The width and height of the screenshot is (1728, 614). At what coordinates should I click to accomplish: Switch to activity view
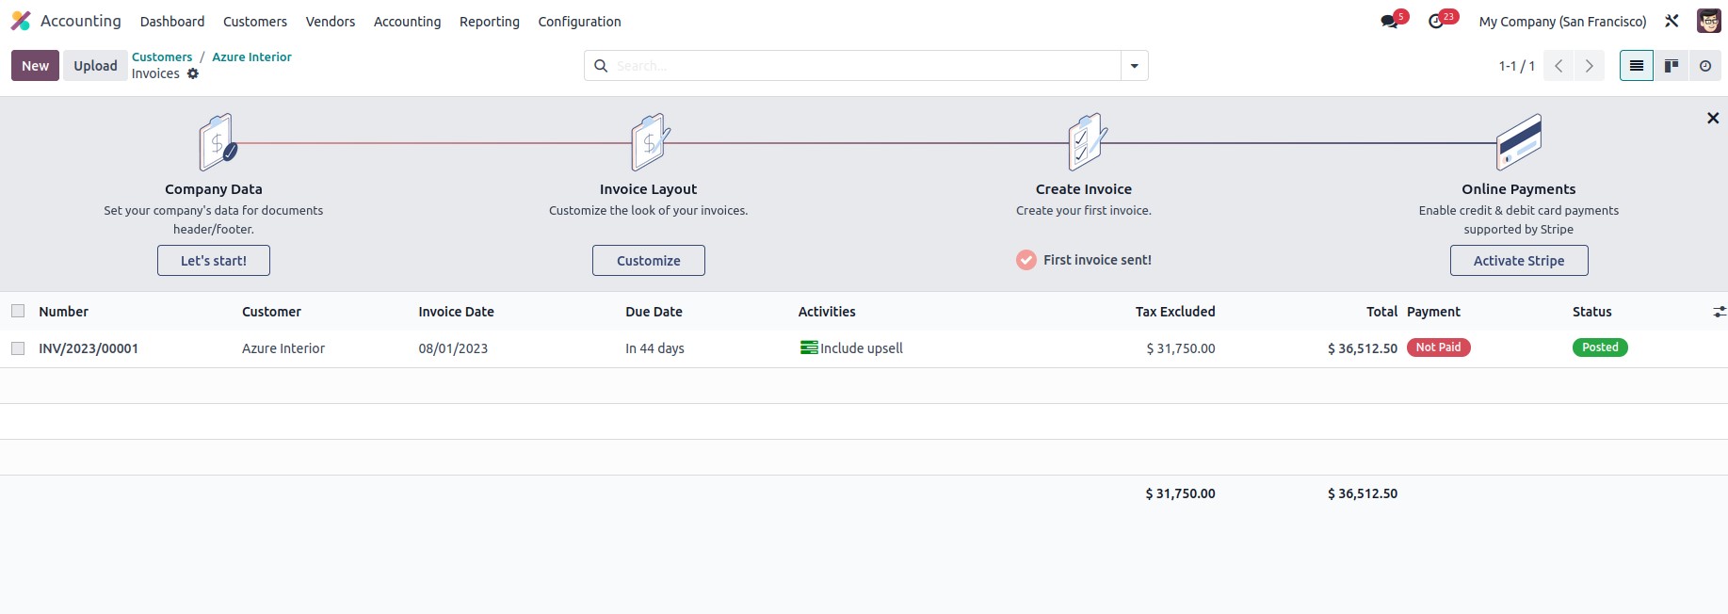1704,66
